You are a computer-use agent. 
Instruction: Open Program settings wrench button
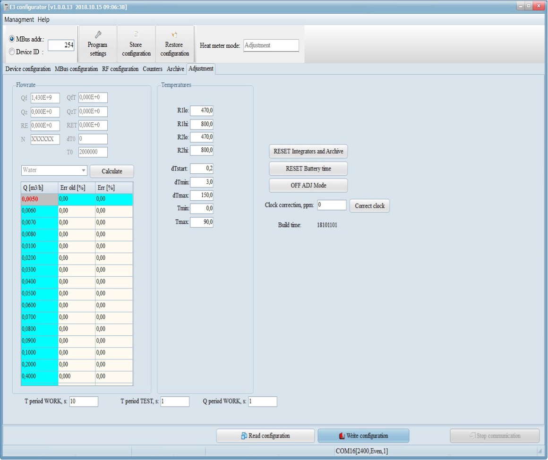pos(97,44)
